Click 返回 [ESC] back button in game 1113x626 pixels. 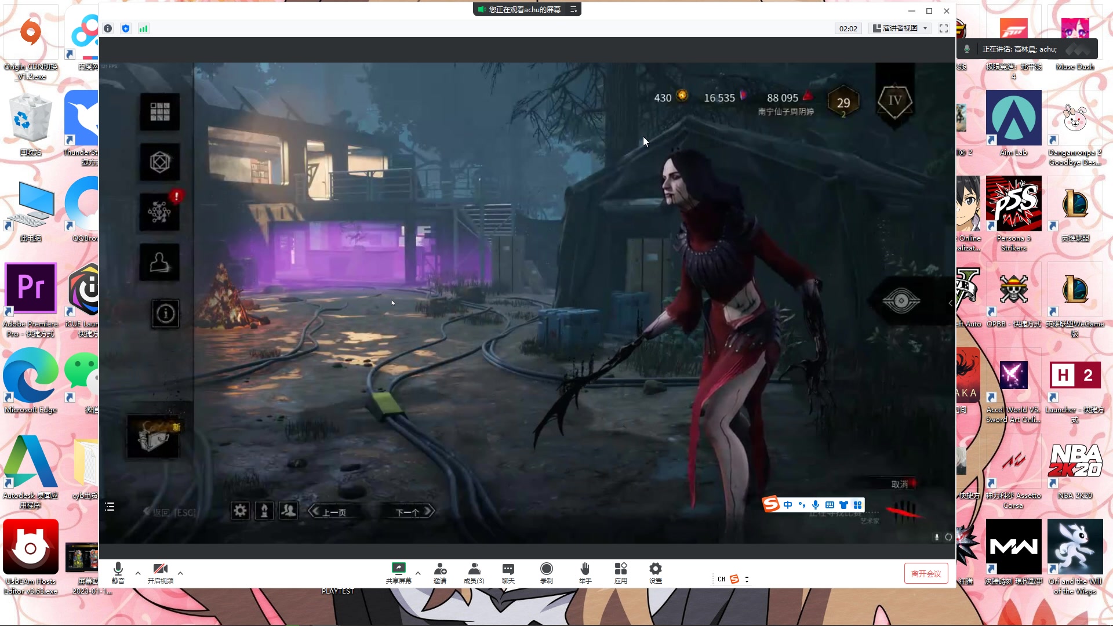click(x=170, y=512)
